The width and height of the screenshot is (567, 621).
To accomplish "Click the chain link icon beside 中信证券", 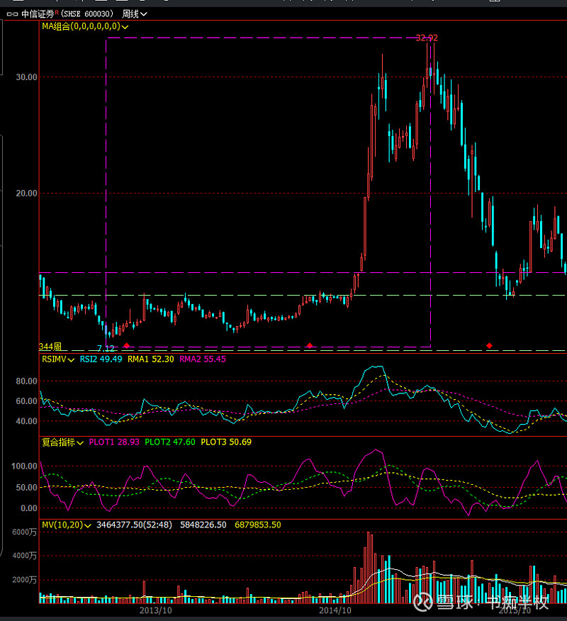I will [12, 14].
